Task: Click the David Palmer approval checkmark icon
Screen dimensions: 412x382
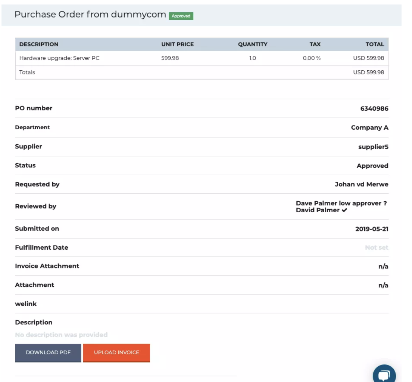Action: (x=344, y=210)
